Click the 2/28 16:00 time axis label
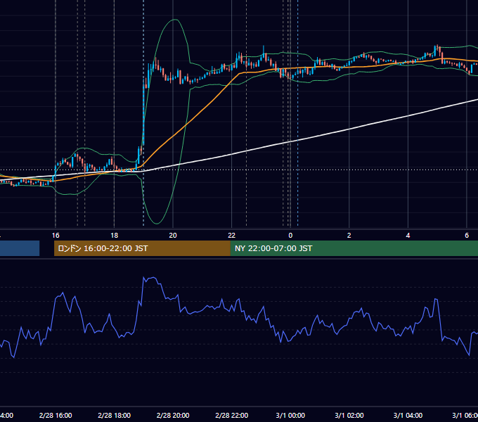 56,415
